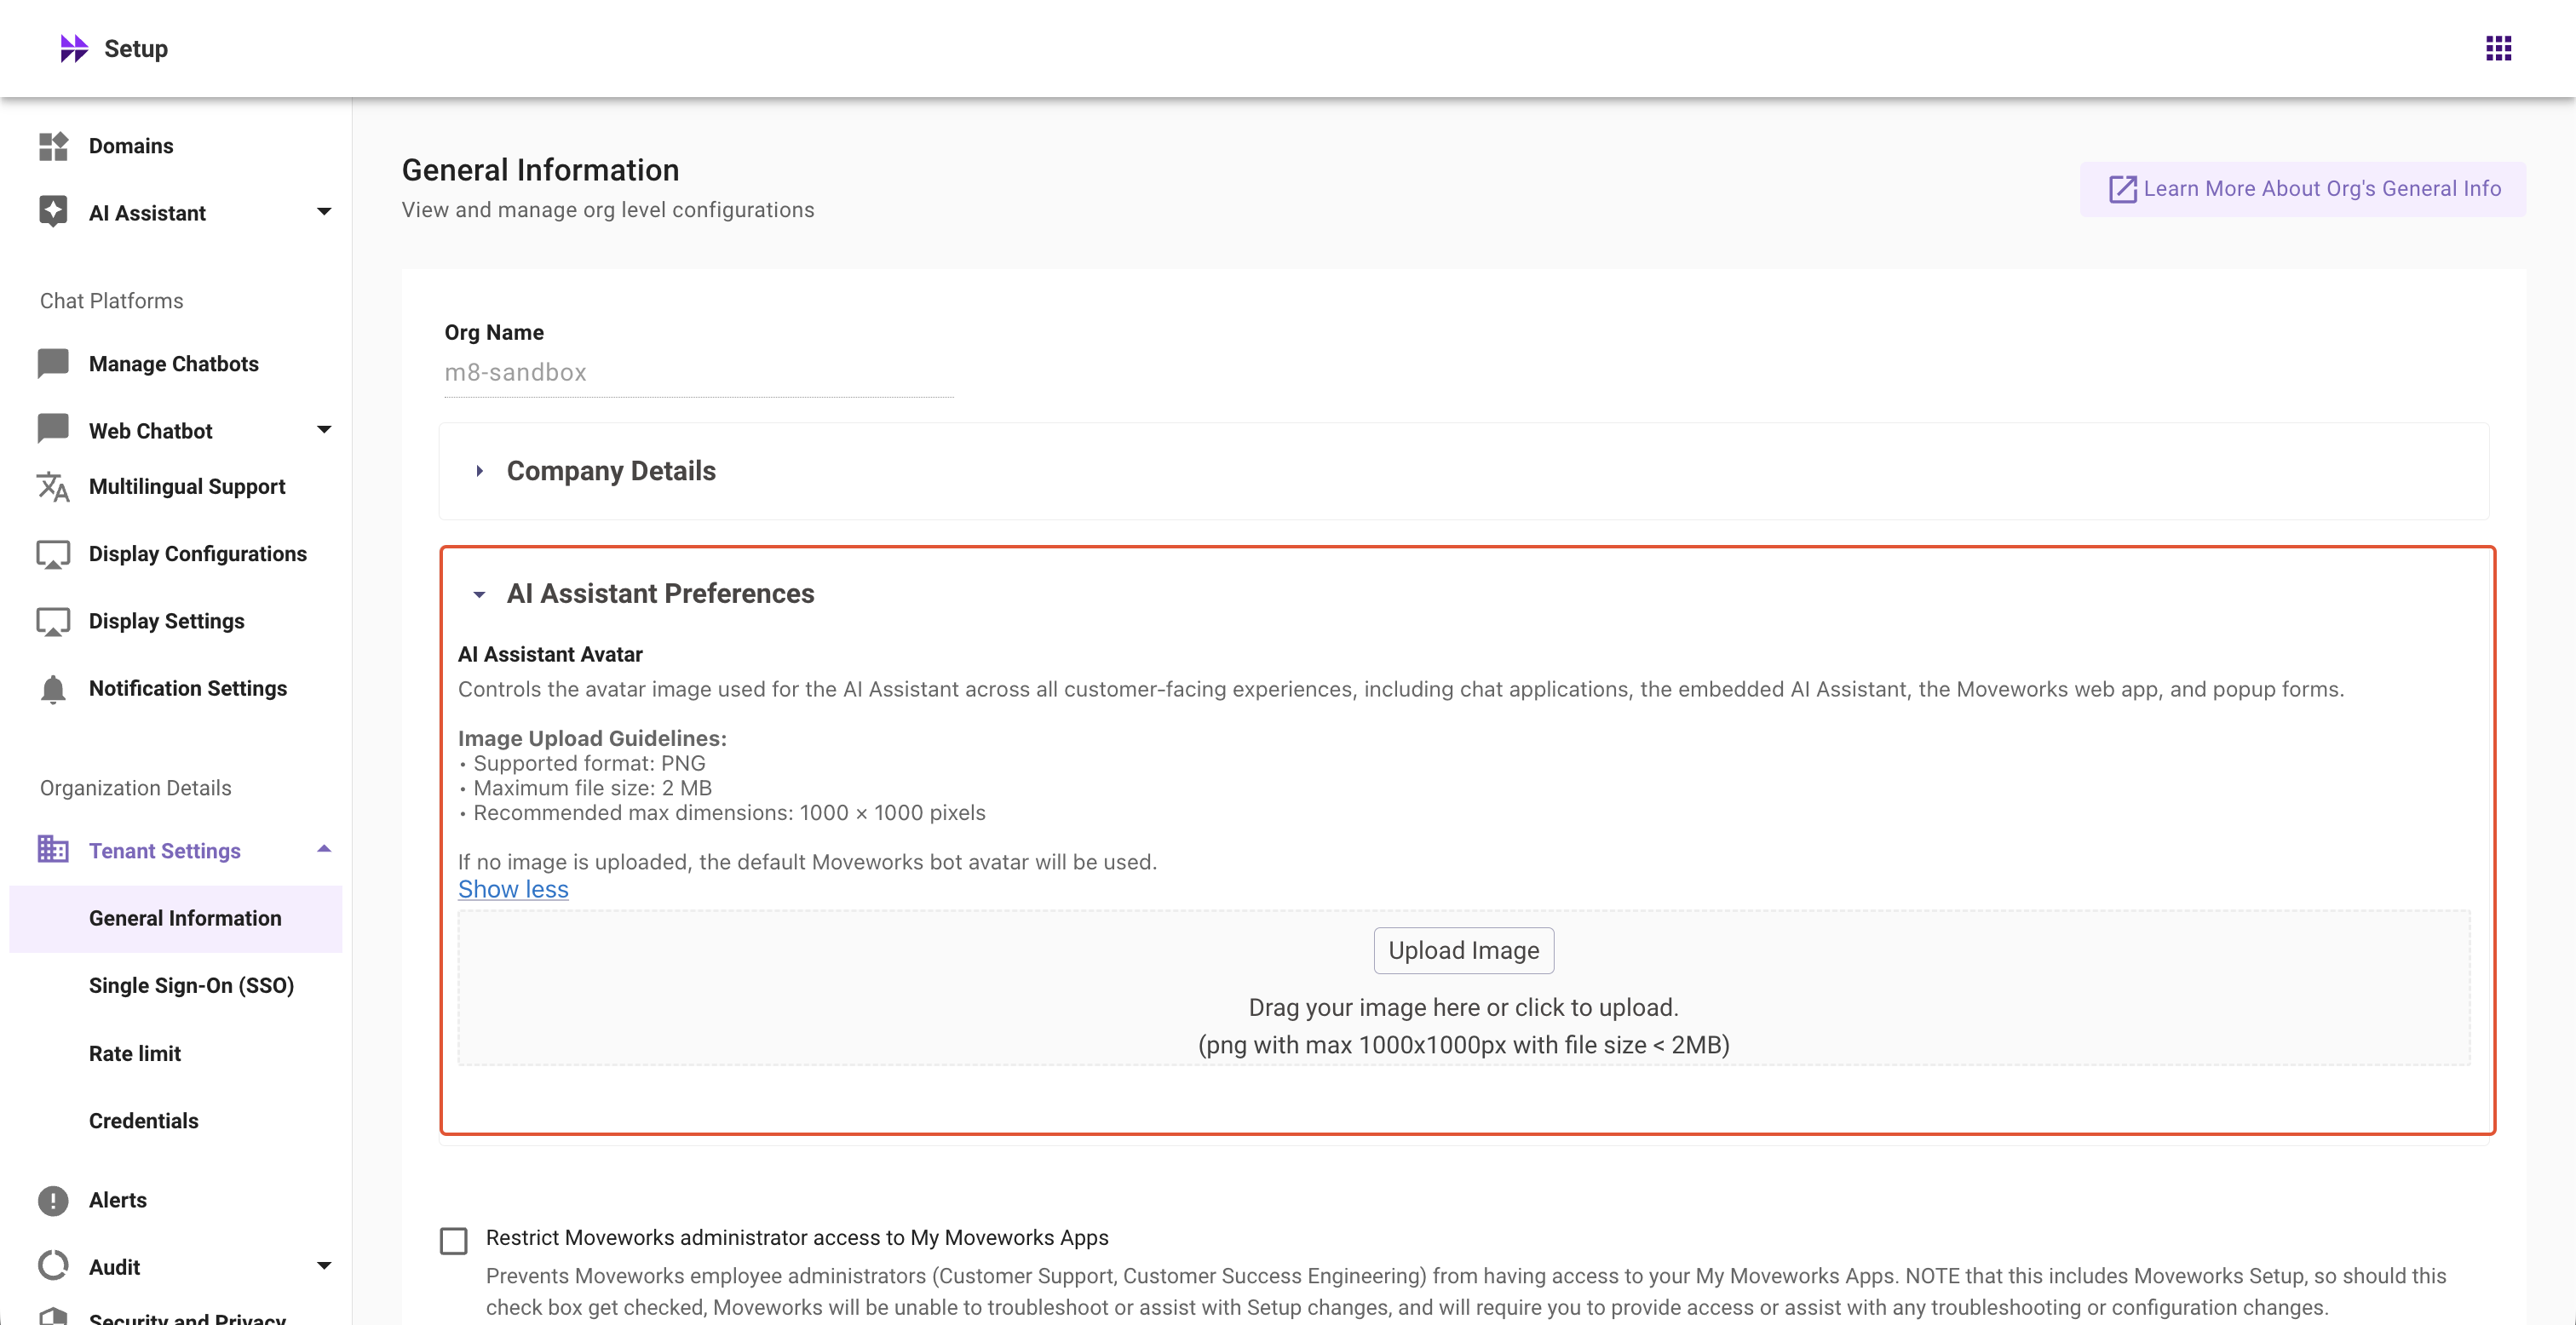The image size is (2576, 1325).
Task: Collapse the AI Assistant Preferences section
Action: [x=480, y=594]
